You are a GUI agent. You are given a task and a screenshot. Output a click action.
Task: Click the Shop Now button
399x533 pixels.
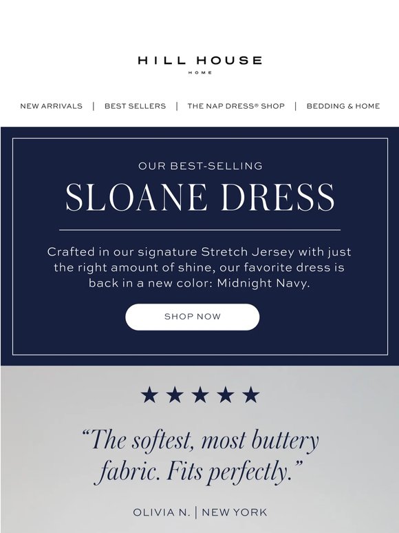193,317
